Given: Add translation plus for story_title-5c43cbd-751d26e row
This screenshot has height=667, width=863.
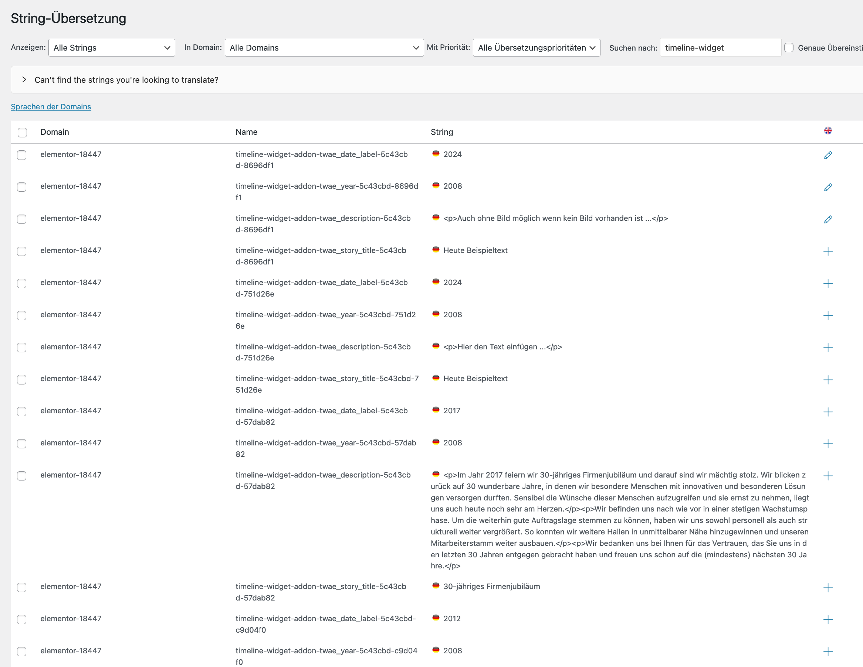Looking at the screenshot, I should [828, 380].
